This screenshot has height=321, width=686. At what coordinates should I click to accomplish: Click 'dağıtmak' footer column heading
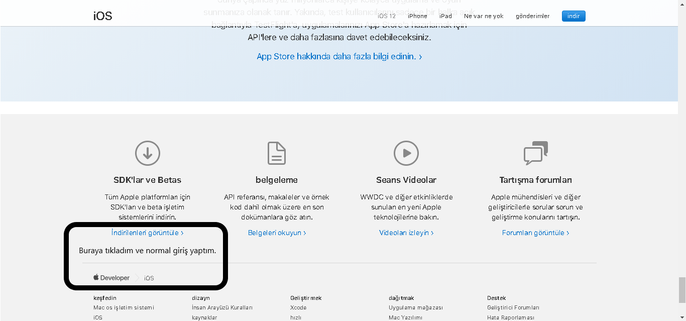click(x=401, y=298)
